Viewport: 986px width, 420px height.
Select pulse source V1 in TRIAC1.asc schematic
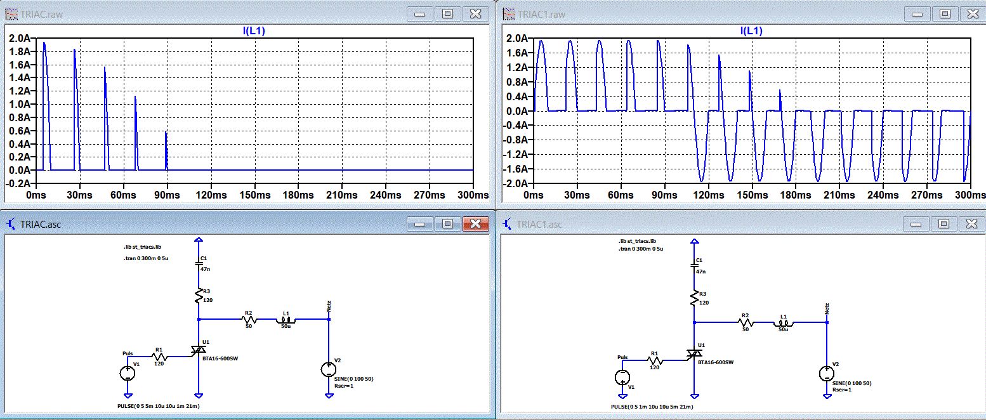(624, 377)
